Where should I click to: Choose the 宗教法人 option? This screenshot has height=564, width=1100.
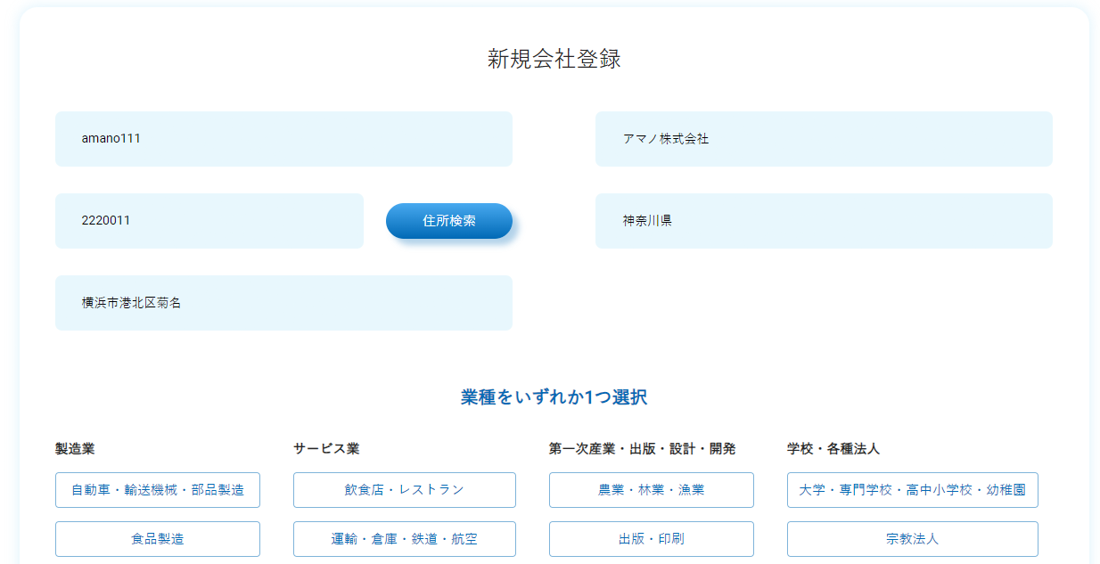[x=913, y=539]
